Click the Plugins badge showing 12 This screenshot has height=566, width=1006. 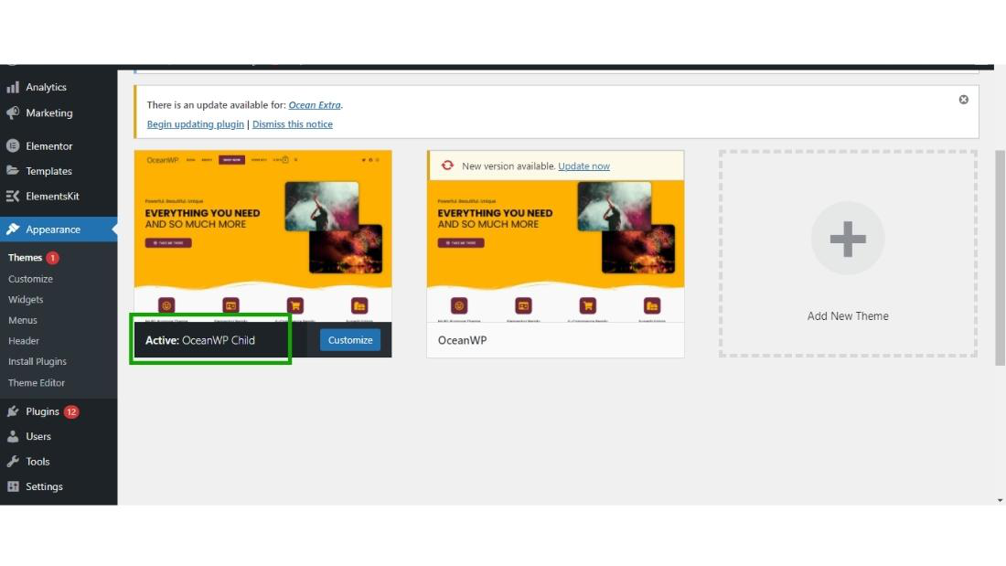(x=71, y=411)
